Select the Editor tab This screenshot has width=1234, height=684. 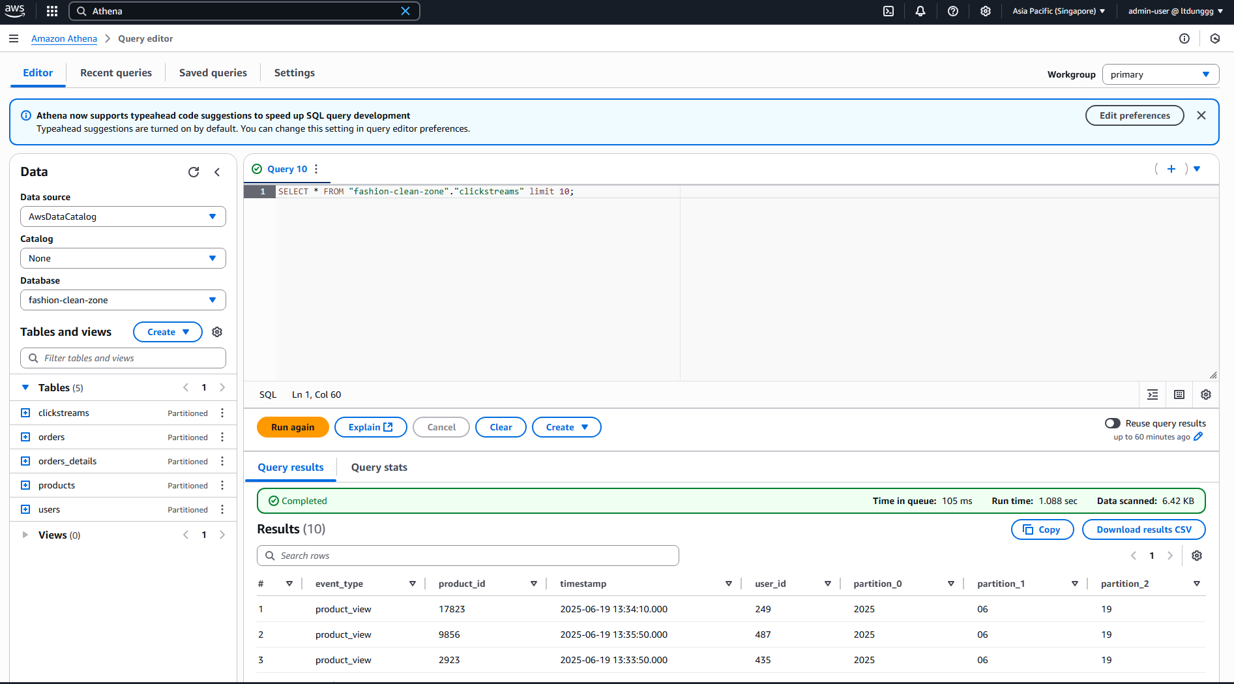point(38,73)
